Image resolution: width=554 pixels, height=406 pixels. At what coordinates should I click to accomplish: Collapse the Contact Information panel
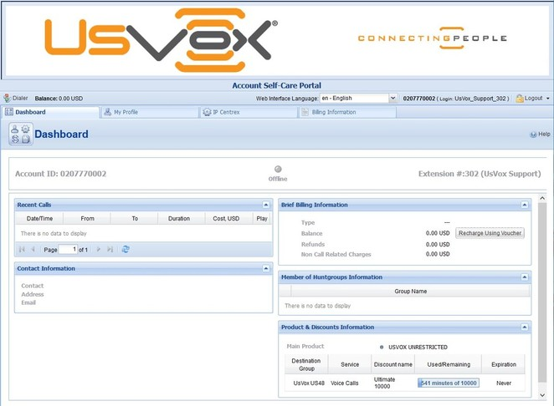[265, 269]
